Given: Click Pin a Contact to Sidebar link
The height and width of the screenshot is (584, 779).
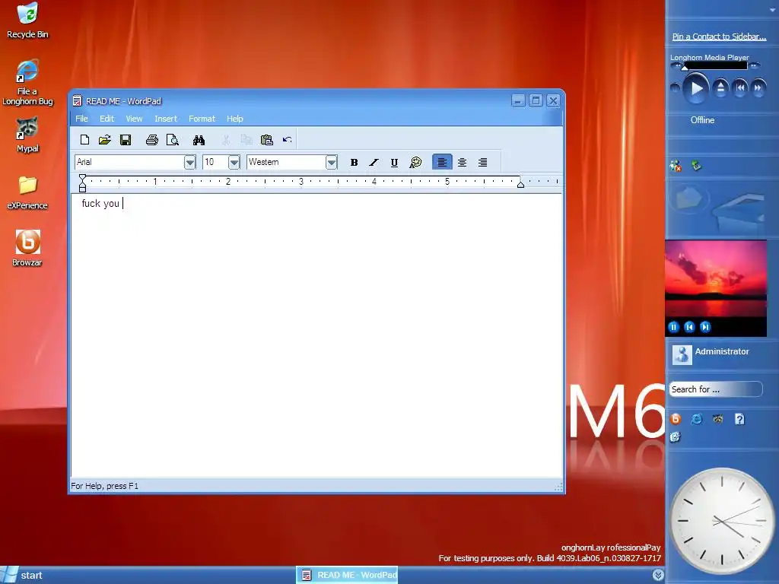Looking at the screenshot, I should coord(719,36).
